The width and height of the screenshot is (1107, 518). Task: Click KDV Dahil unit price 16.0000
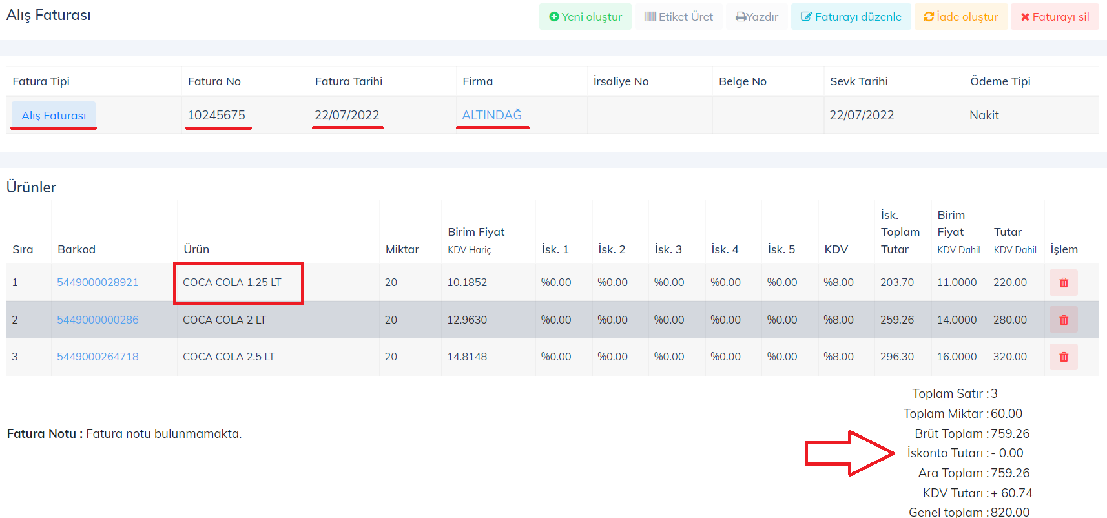(x=957, y=357)
